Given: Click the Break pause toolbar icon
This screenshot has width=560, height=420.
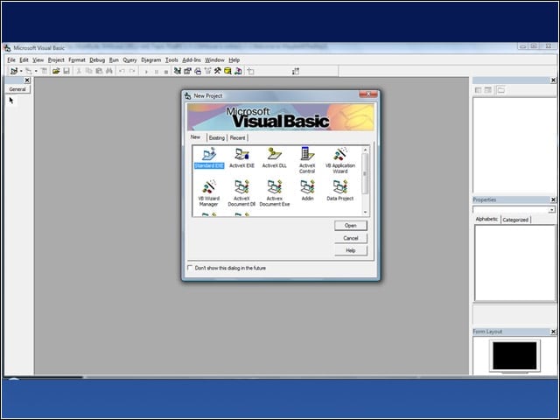Looking at the screenshot, I should tap(156, 72).
